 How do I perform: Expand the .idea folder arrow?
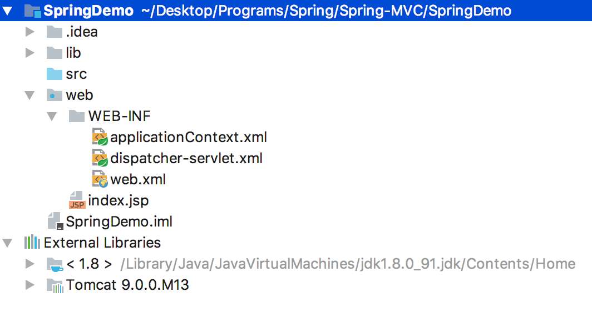pos(30,32)
